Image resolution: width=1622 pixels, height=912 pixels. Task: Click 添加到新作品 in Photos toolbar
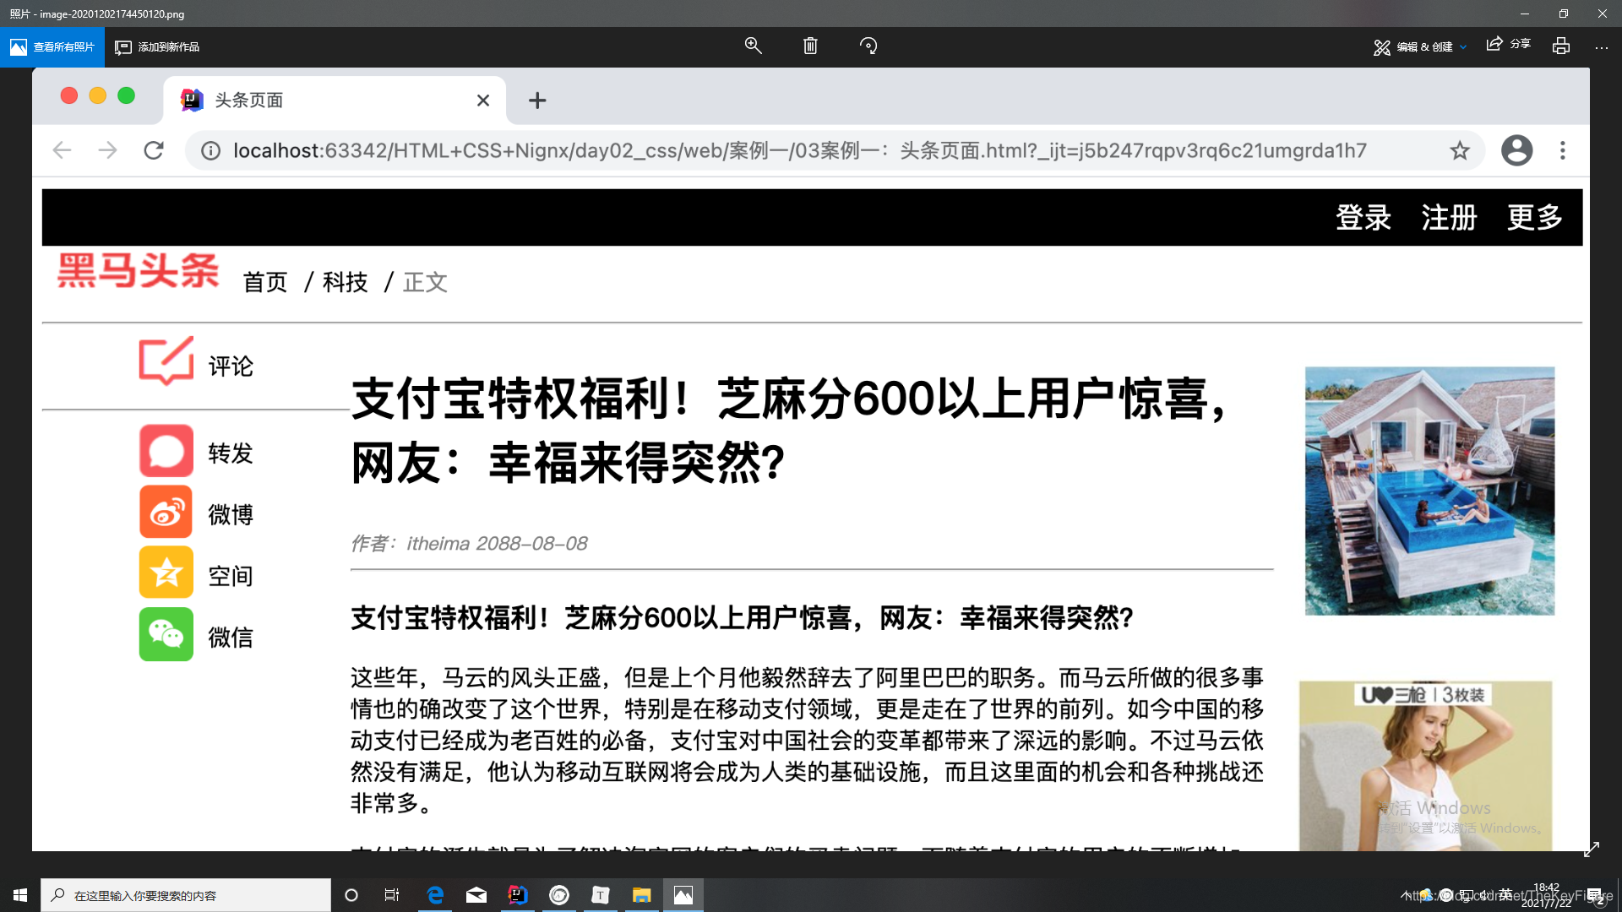point(157,46)
